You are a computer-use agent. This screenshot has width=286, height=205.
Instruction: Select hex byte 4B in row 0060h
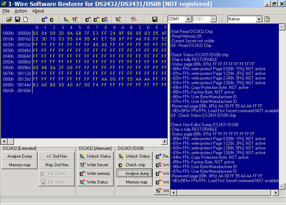tap(44, 68)
